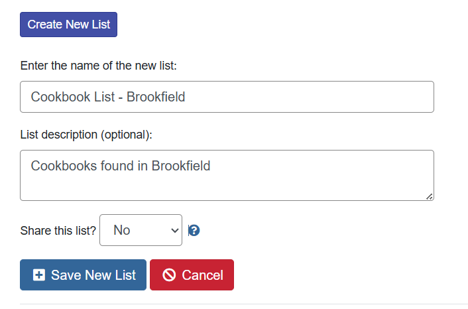Image resolution: width=468 pixels, height=309 pixels.
Task: Select the "No" value in share combo box
Action: pyautogui.click(x=123, y=230)
